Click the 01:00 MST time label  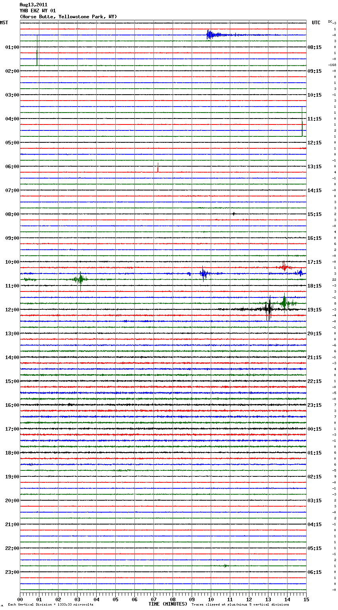pos(12,47)
